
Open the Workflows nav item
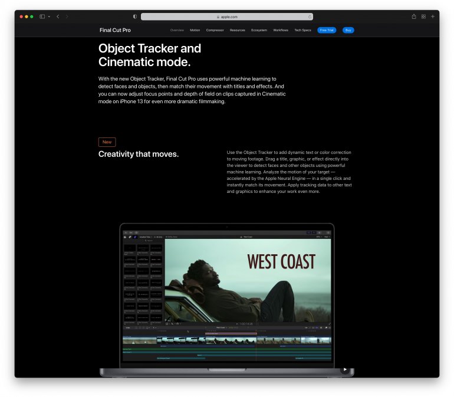pos(281,30)
